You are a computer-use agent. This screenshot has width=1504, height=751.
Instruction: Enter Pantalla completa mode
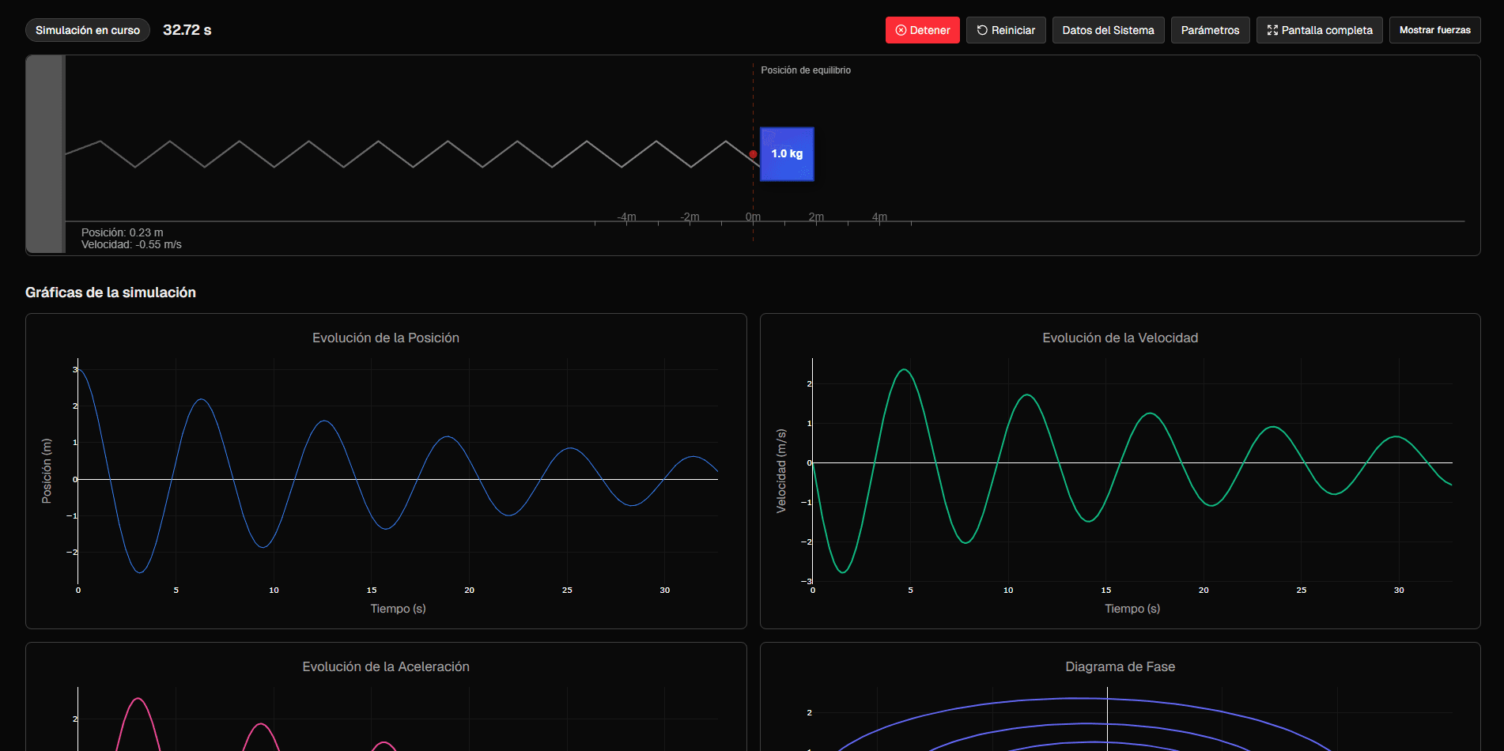tap(1319, 30)
